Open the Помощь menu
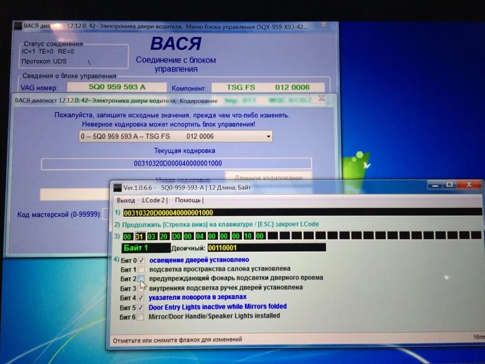 [x=189, y=200]
